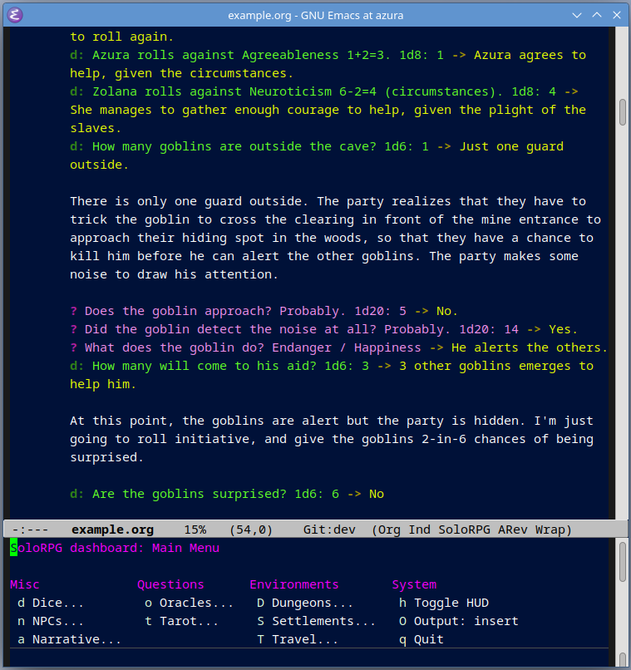Minimize the Emacs window
The image size is (631, 670).
(x=577, y=14)
